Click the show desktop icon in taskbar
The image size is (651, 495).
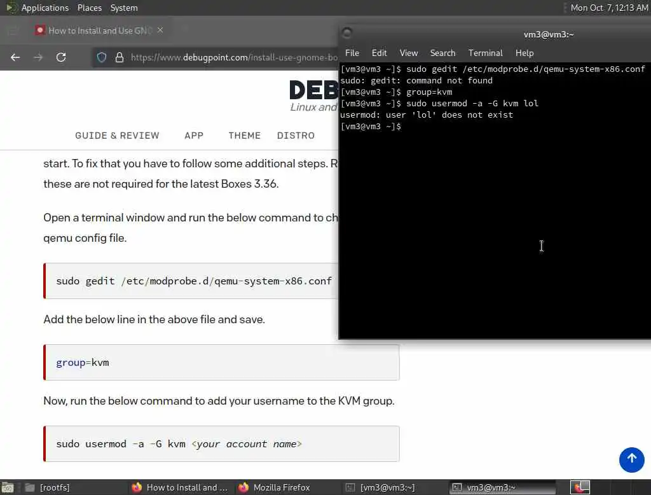pyautogui.click(x=8, y=487)
